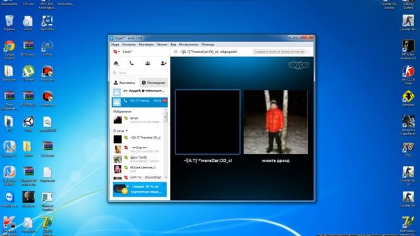Viewport: 420px width, 236px height.
Task: Click the Enot profile name at top
Action: pyautogui.click(x=127, y=52)
